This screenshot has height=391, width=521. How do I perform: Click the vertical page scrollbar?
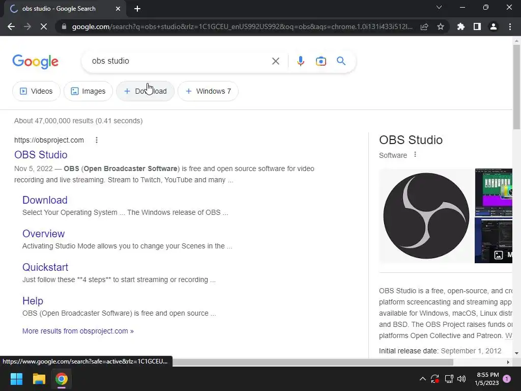[x=516, y=87]
